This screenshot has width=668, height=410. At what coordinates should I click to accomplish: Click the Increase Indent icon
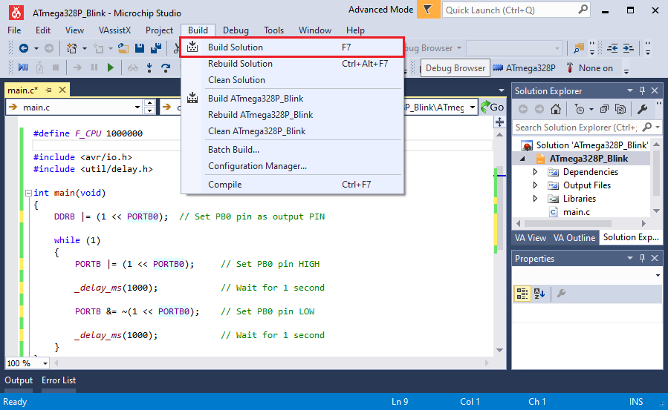click(x=629, y=48)
